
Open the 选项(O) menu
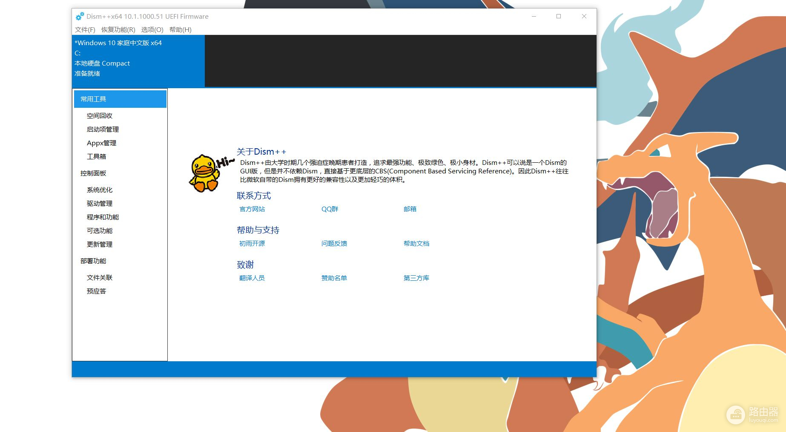[152, 29]
